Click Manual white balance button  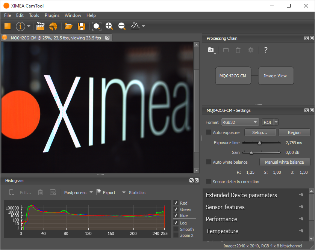click(x=285, y=162)
